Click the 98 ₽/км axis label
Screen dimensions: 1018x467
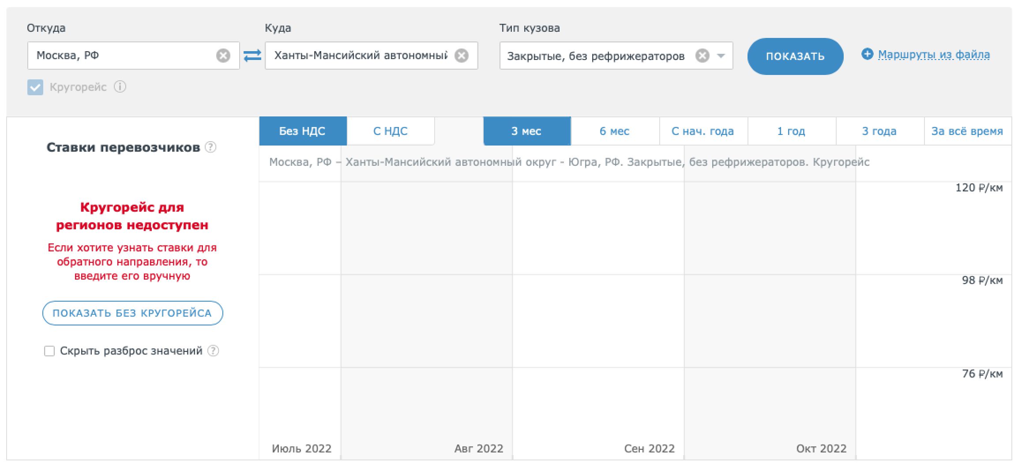click(x=982, y=280)
